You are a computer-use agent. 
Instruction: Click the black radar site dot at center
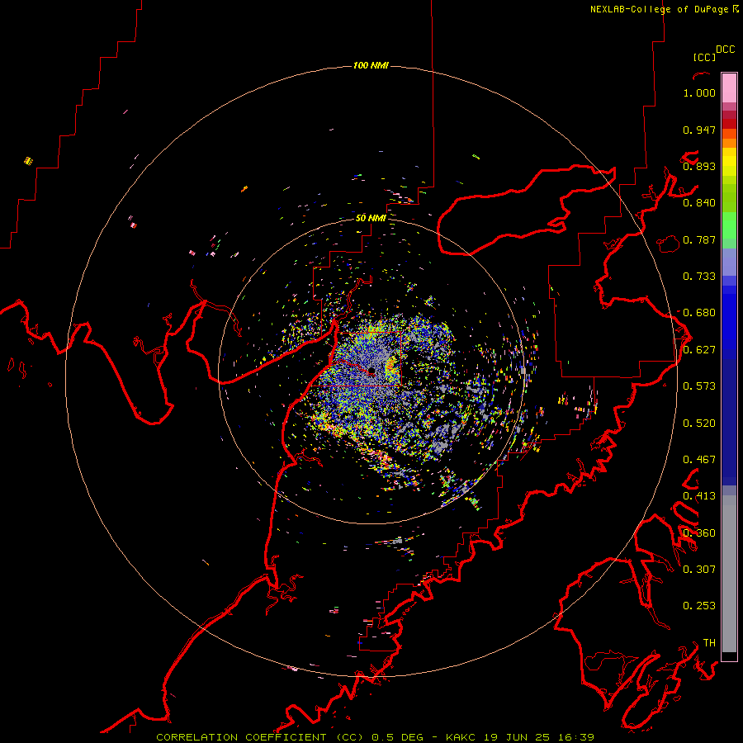(x=371, y=371)
